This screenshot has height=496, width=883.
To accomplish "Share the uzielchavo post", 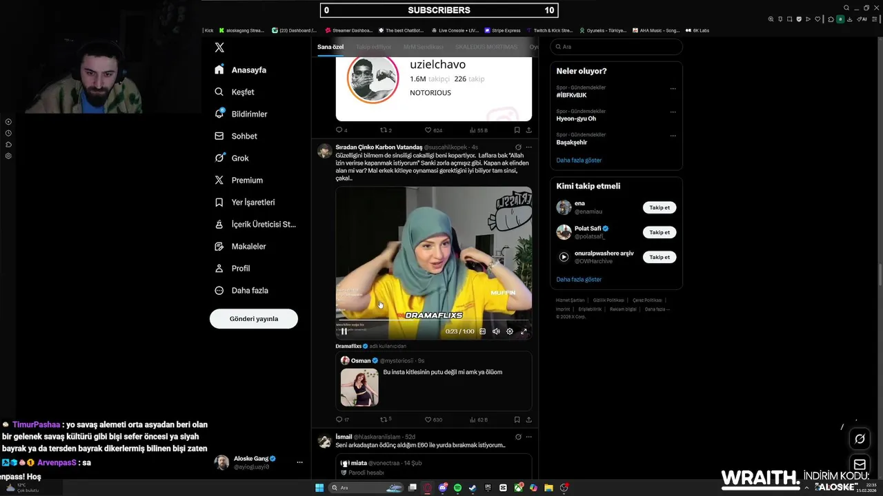I will click(529, 130).
